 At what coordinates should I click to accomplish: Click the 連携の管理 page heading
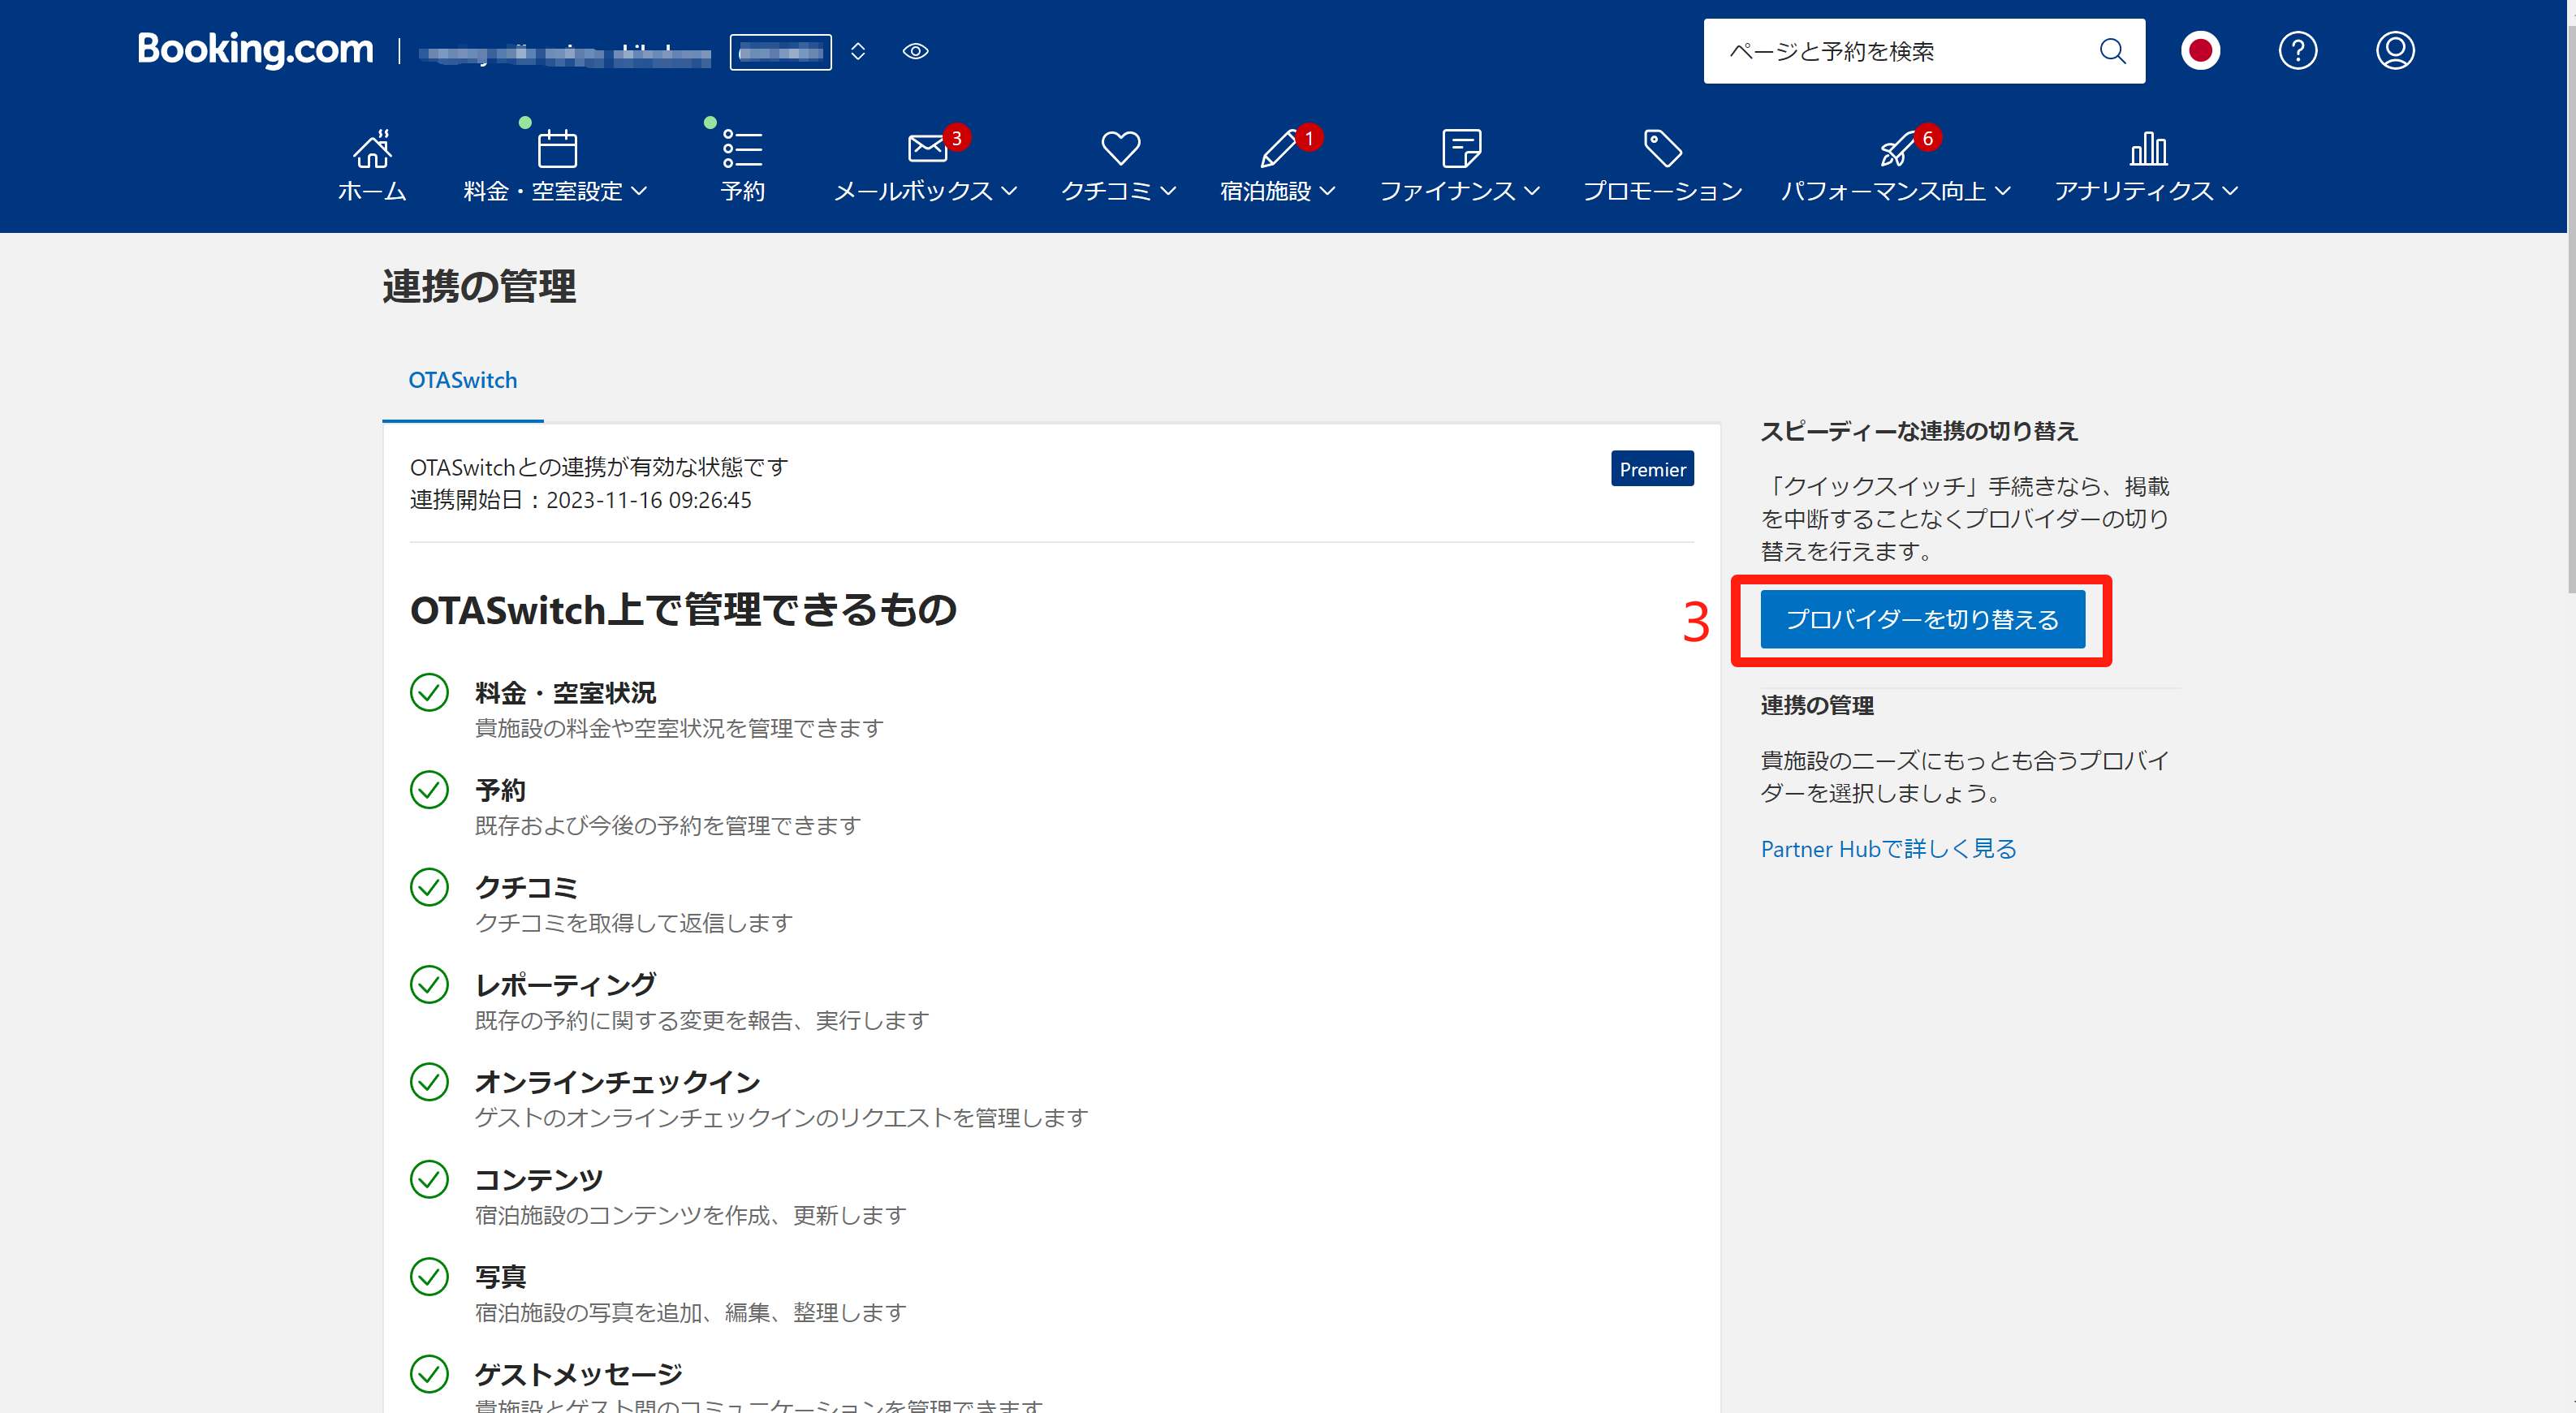(479, 287)
